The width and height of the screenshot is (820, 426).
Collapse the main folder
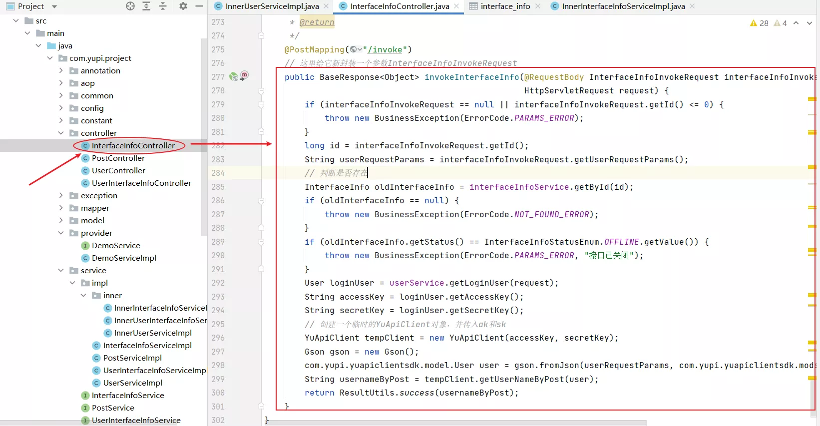pos(27,33)
